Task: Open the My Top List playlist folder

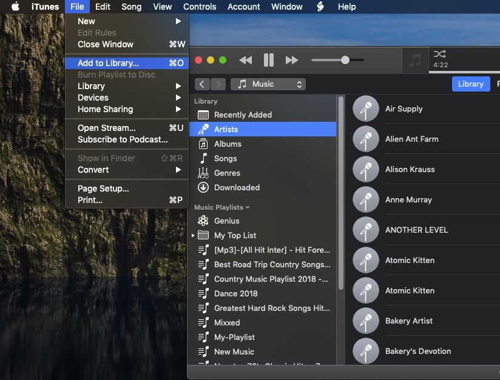Action: [263, 235]
